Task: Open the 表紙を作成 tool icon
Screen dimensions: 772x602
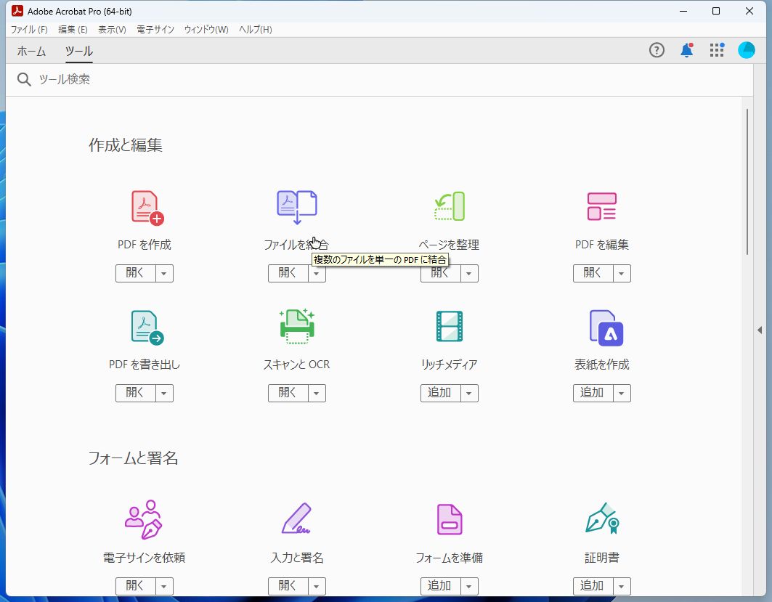Action: (x=601, y=326)
